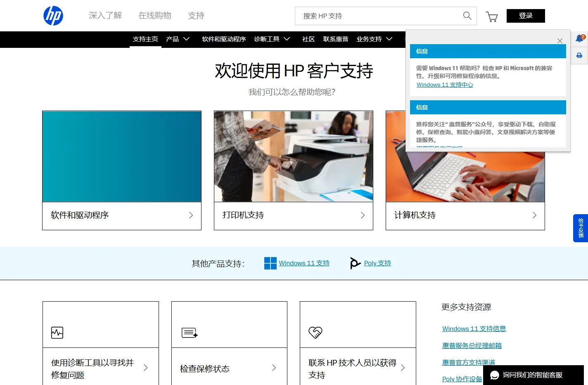Open the notification bell icon
This screenshot has height=385, width=588.
(x=580, y=38)
